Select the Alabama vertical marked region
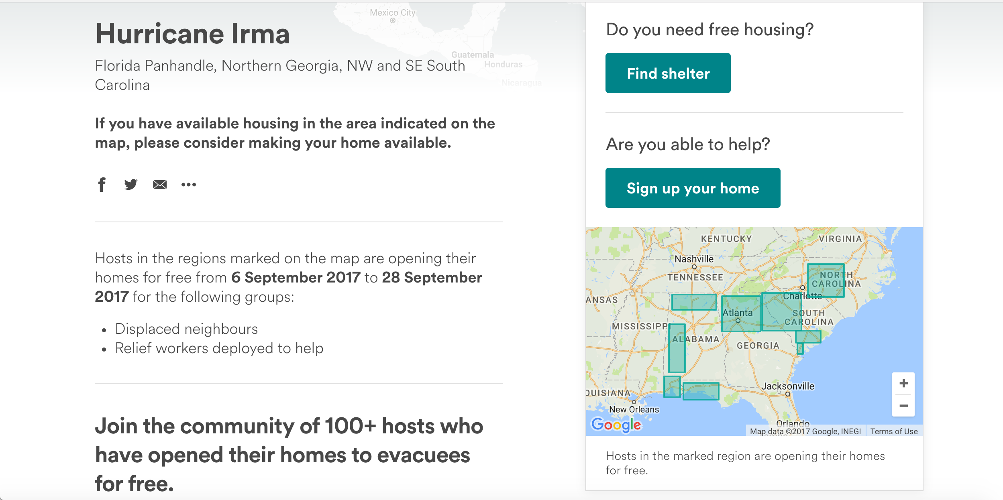 (677, 348)
